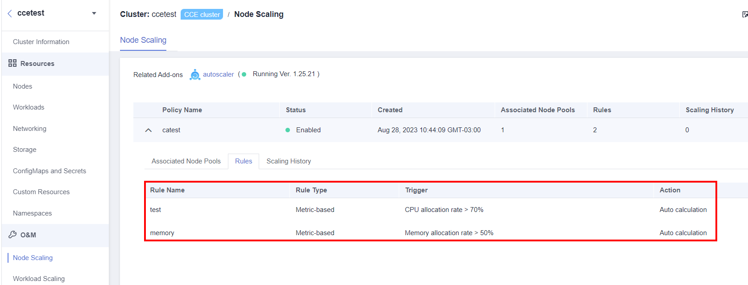Image resolution: width=748 pixels, height=285 pixels.
Task: Click the CCE cluster badge
Action: pyautogui.click(x=202, y=14)
